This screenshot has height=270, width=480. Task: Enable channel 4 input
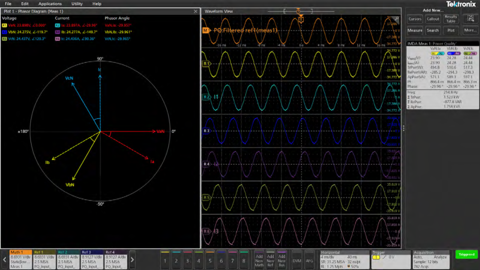point(199,260)
